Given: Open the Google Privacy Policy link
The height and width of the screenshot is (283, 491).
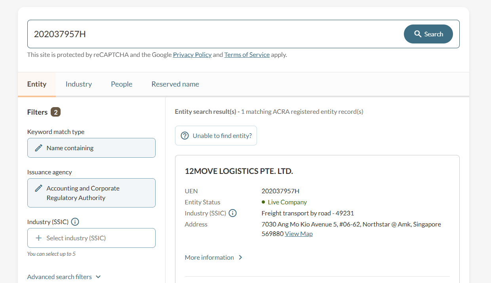Looking at the screenshot, I should tap(192, 55).
